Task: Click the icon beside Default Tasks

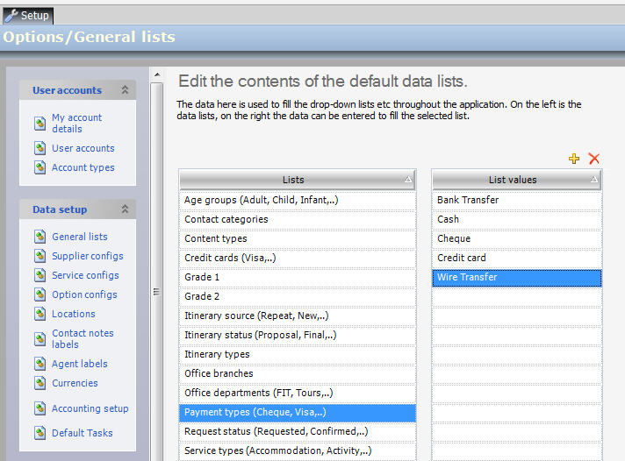Action: pyautogui.click(x=40, y=433)
